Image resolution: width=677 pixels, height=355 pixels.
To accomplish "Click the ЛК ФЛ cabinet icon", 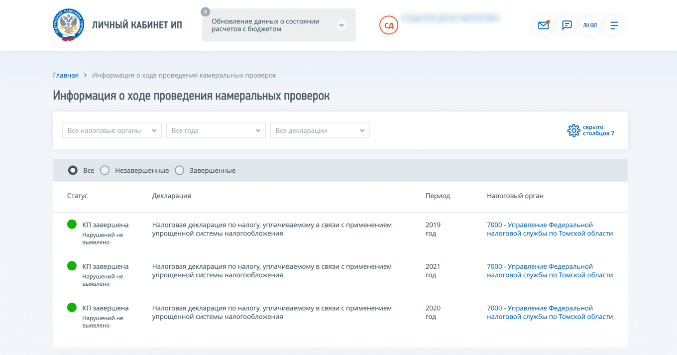I will pos(590,25).
